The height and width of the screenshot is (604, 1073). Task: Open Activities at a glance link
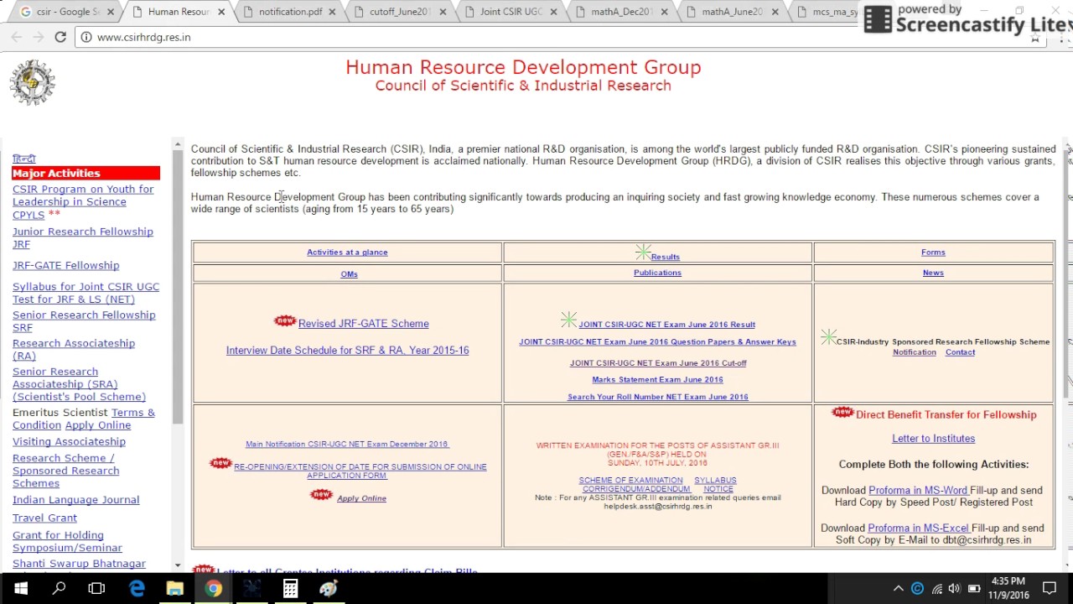click(347, 252)
